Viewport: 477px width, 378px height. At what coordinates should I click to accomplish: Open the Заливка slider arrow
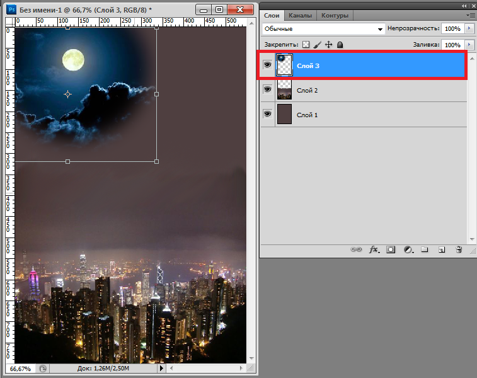pyautogui.click(x=469, y=45)
